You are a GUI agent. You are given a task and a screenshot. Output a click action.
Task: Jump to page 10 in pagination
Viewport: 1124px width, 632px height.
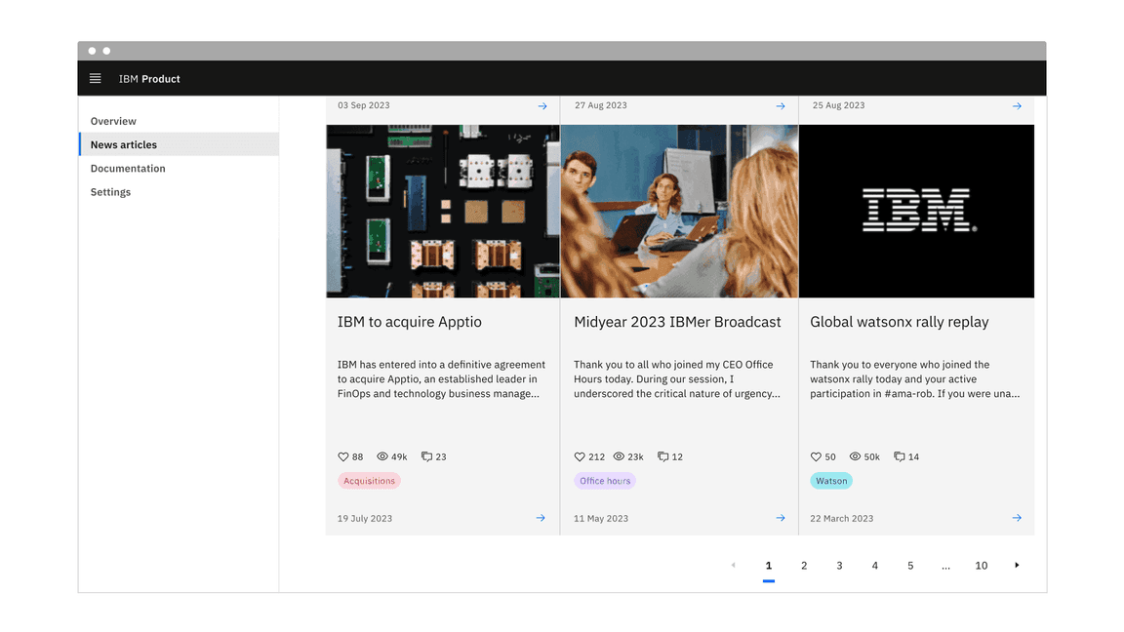982,564
